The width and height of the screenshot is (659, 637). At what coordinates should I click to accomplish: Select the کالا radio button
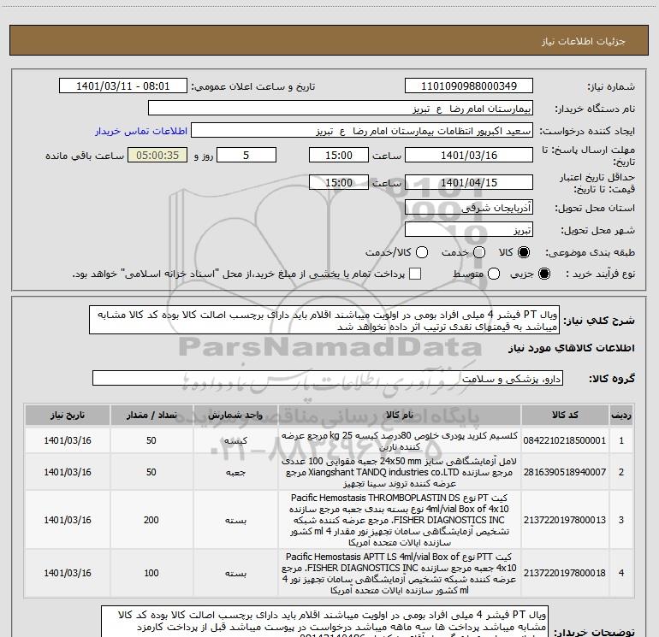(x=524, y=252)
